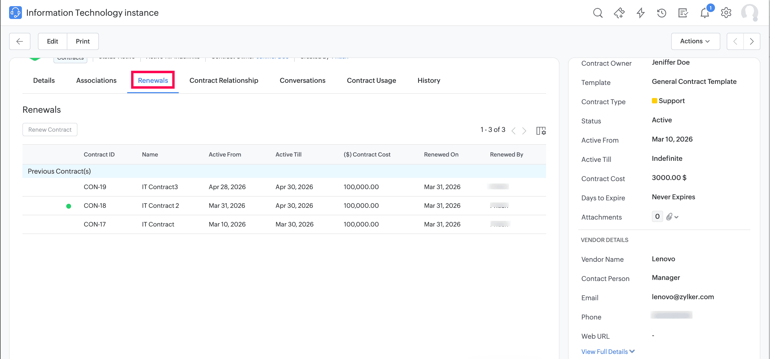Open contract CON-19

point(95,187)
